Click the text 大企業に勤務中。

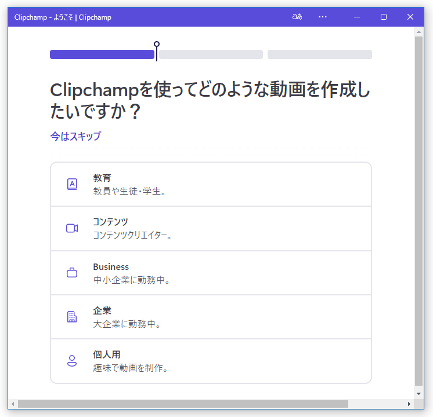coord(127,324)
